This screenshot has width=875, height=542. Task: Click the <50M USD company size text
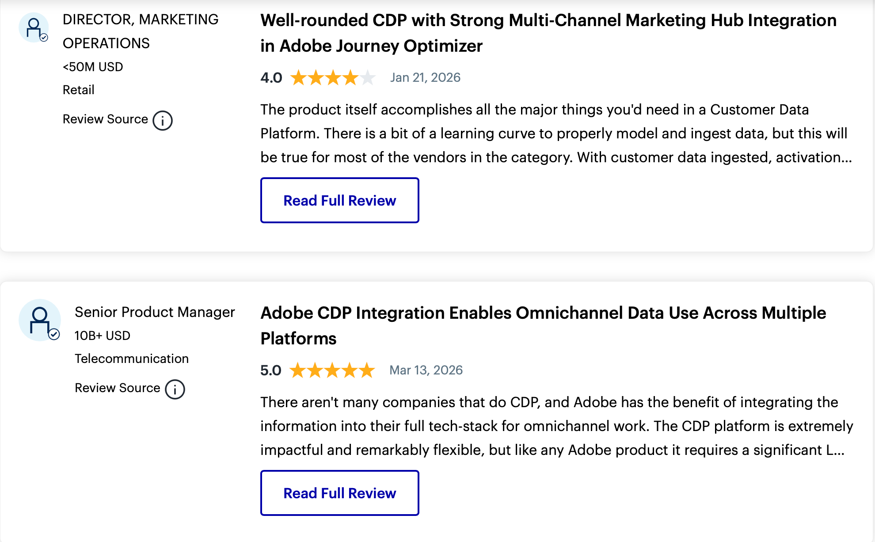(x=93, y=67)
